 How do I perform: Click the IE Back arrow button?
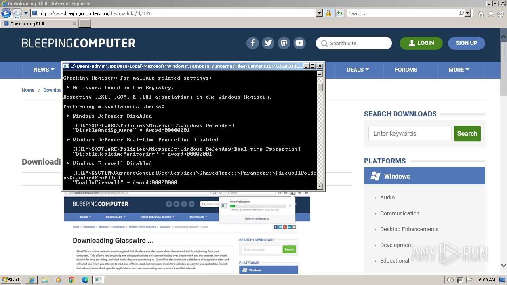pos(6,13)
